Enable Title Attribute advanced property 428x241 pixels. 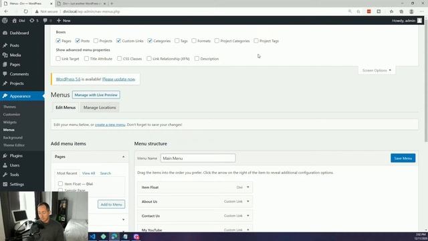click(x=86, y=58)
